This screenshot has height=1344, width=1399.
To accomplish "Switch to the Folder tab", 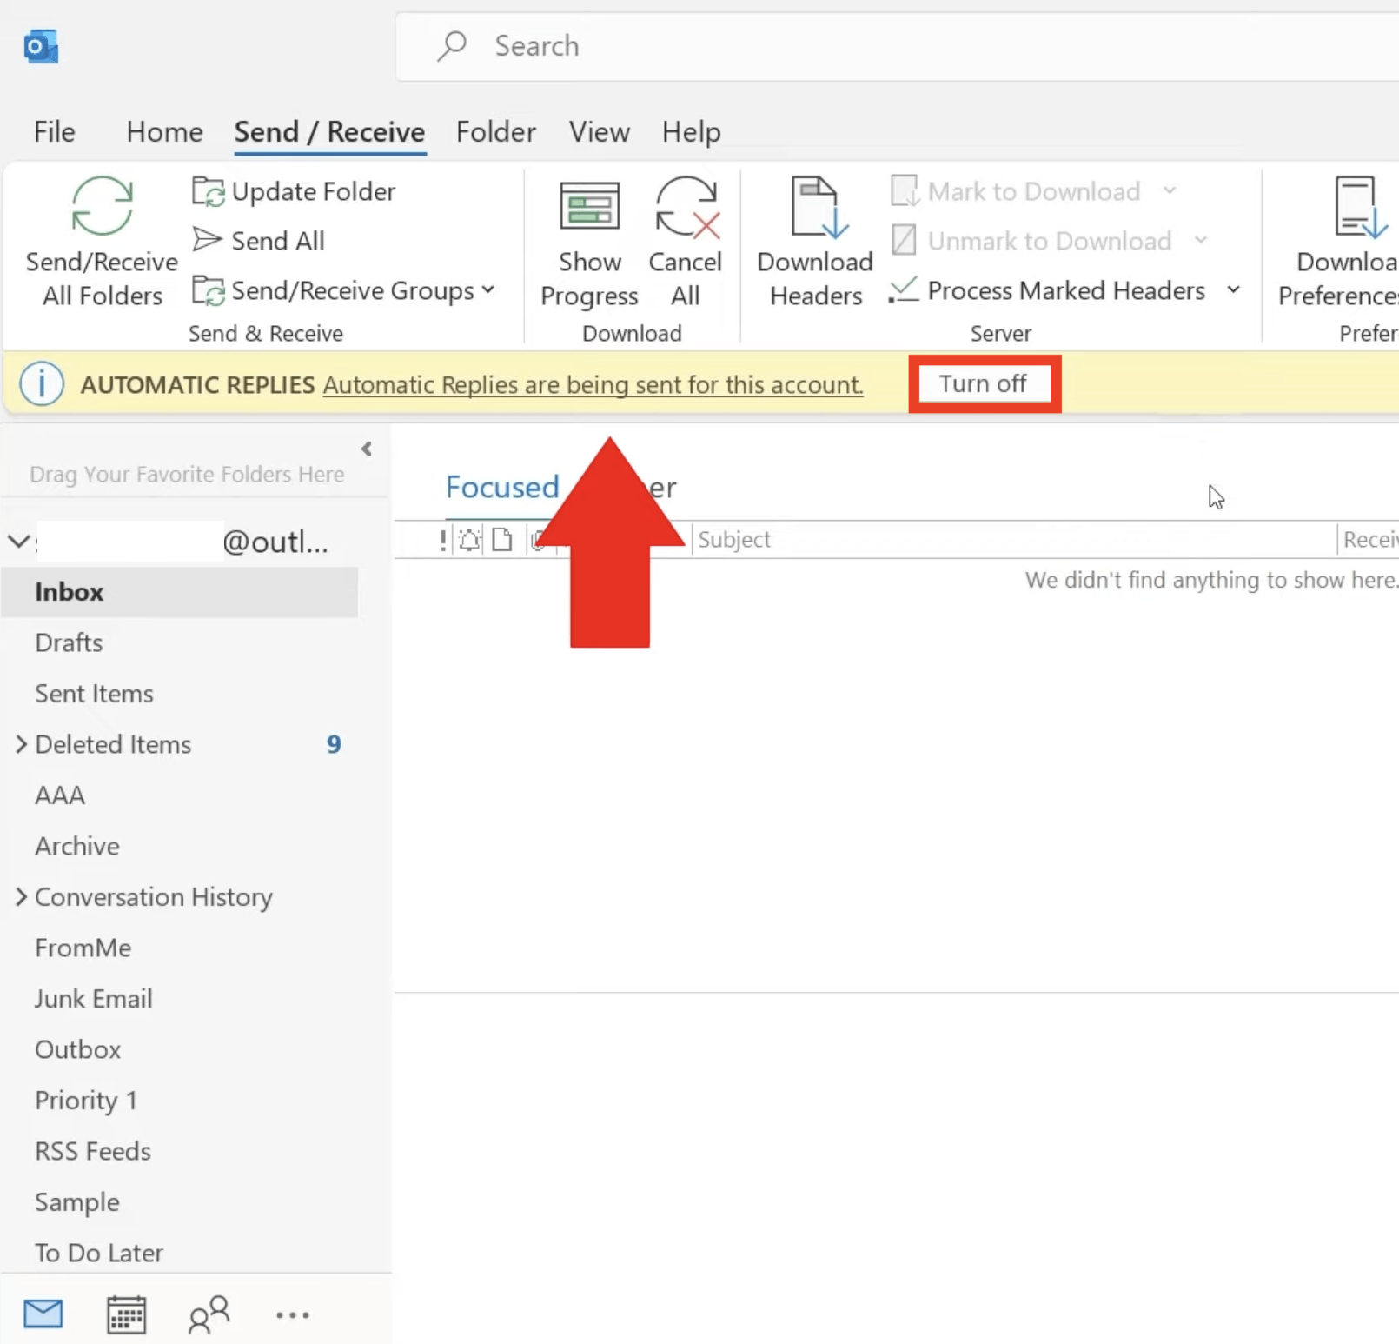I will coord(495,132).
